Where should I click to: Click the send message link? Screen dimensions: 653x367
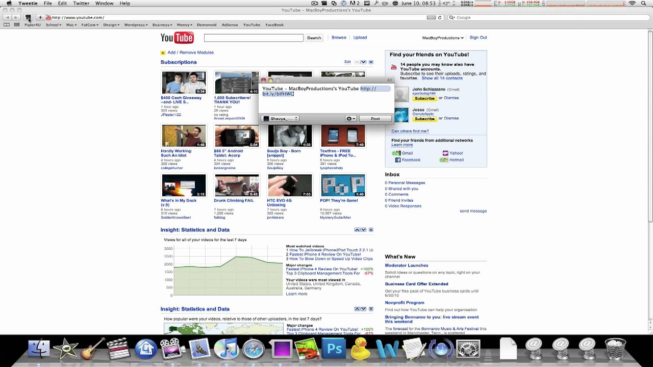473,211
